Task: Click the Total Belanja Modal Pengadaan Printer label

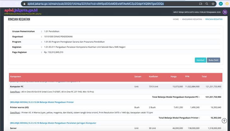Action: (x=179, y=118)
